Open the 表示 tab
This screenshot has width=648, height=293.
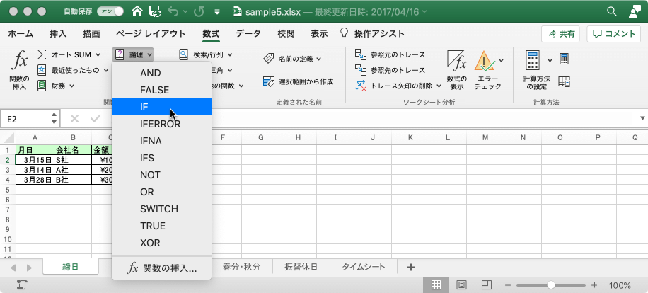319,34
